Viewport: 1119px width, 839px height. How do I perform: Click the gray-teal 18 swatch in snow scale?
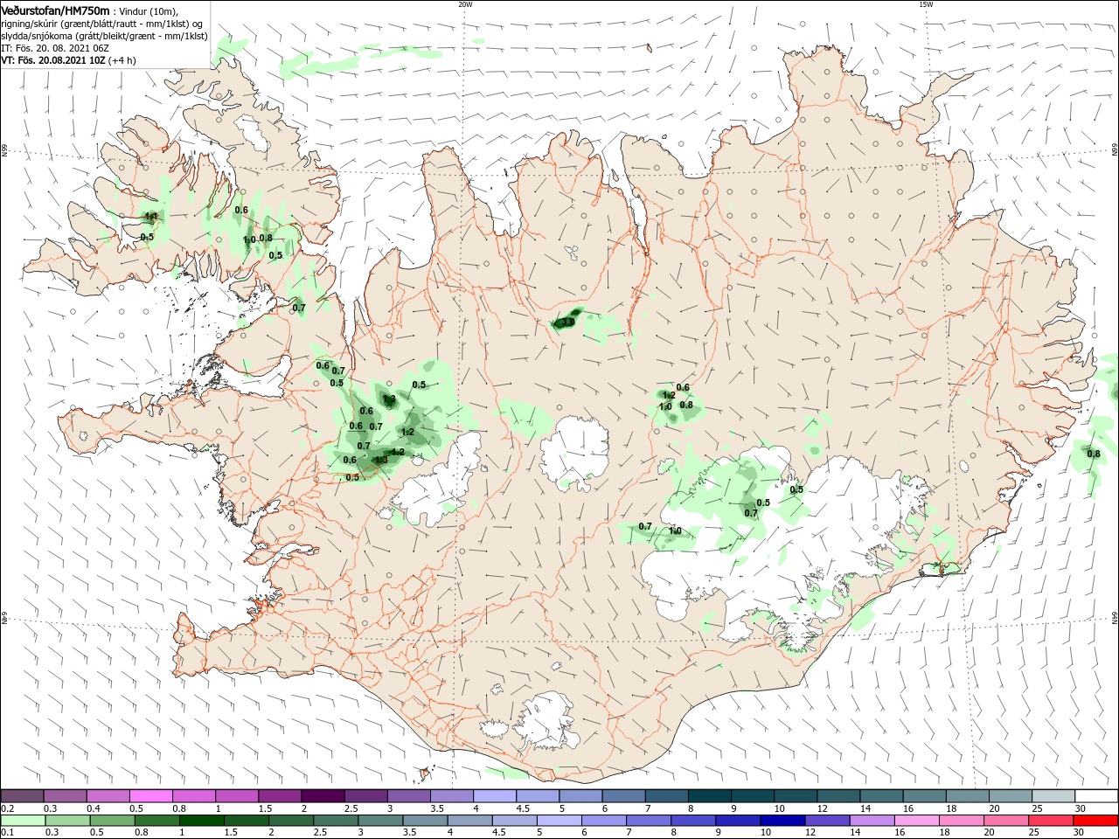pyautogui.click(x=967, y=796)
